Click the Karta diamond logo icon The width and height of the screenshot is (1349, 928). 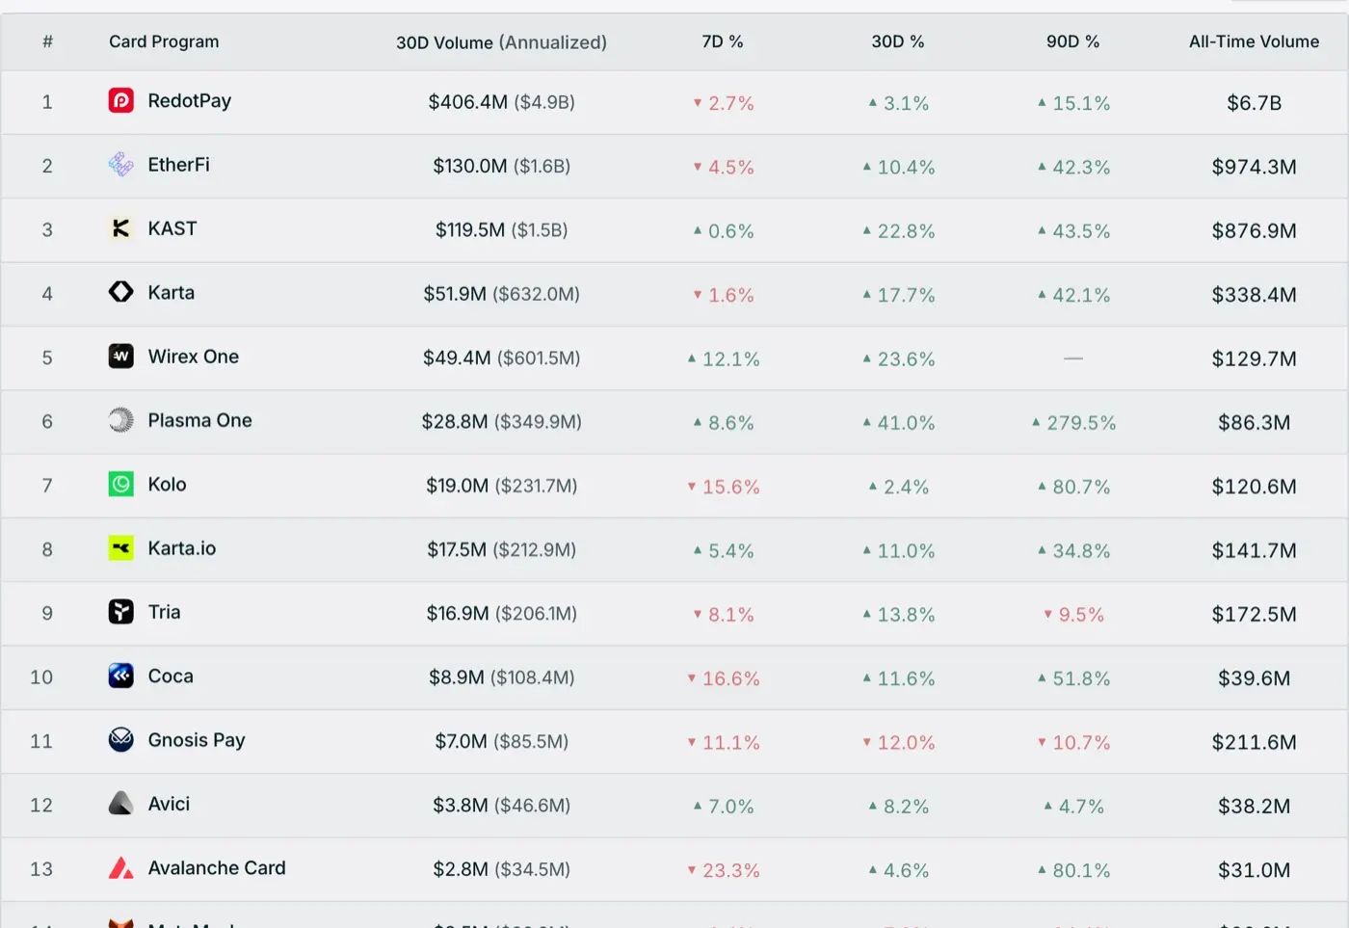pos(121,292)
